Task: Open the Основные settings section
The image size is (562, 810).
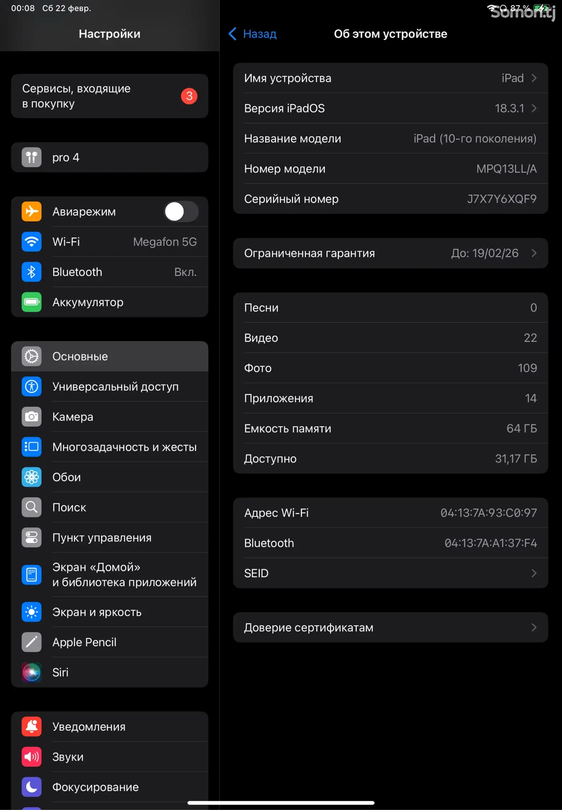Action: [x=110, y=357]
